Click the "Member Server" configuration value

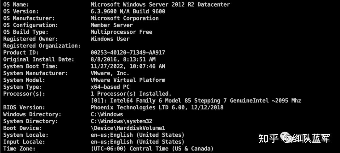tap(112, 25)
